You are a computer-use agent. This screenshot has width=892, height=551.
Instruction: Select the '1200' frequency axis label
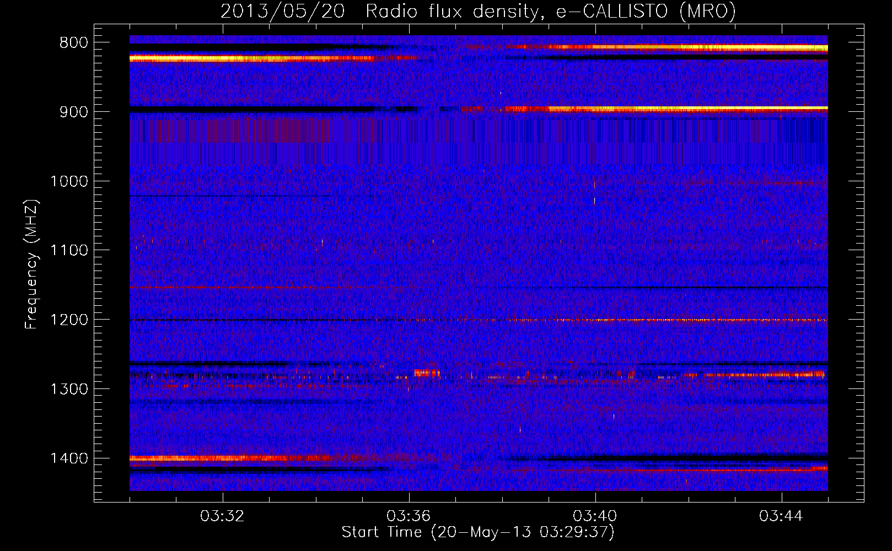point(69,320)
